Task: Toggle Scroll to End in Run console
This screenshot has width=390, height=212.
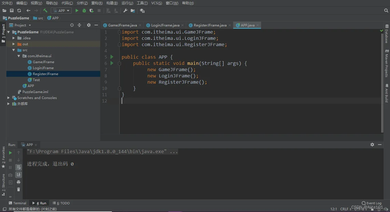Action: coord(19,175)
